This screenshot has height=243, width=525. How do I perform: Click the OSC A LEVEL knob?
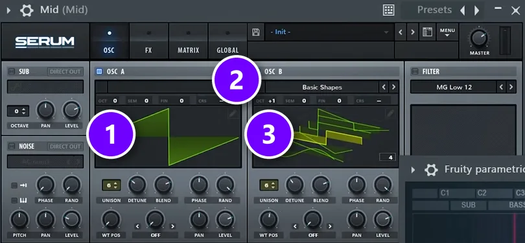(x=225, y=220)
